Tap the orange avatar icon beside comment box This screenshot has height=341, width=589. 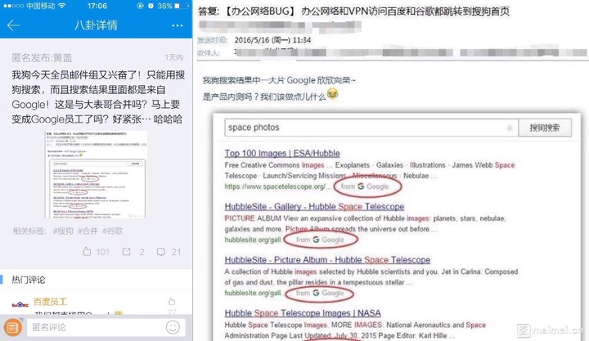[12, 327]
